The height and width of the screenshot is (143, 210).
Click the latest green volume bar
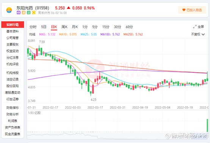[207, 125]
